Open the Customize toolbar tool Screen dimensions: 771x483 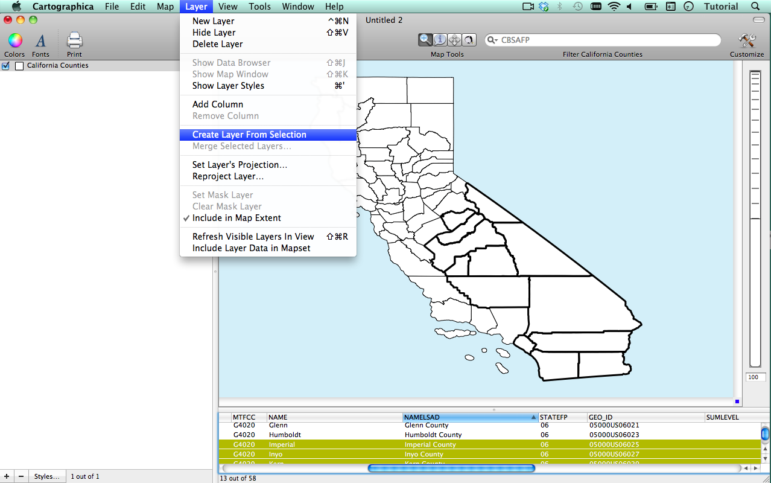tap(747, 41)
